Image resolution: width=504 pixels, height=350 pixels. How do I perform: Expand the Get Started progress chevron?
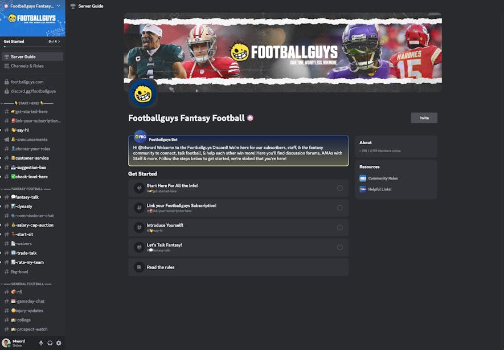[x=59, y=42]
